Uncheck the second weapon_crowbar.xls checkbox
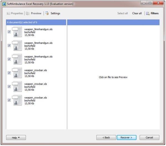The height and width of the screenshot is (146, 166). [x=9, y=86]
